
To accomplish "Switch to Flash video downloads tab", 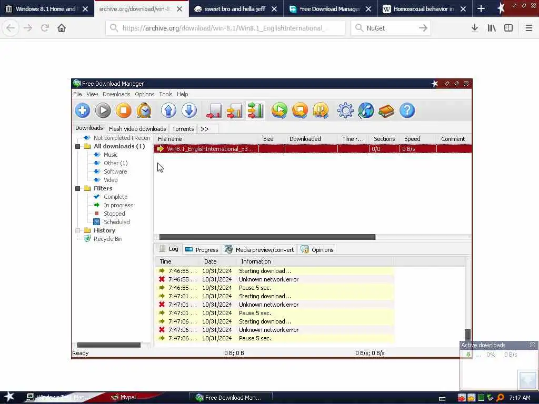I will click(x=137, y=129).
